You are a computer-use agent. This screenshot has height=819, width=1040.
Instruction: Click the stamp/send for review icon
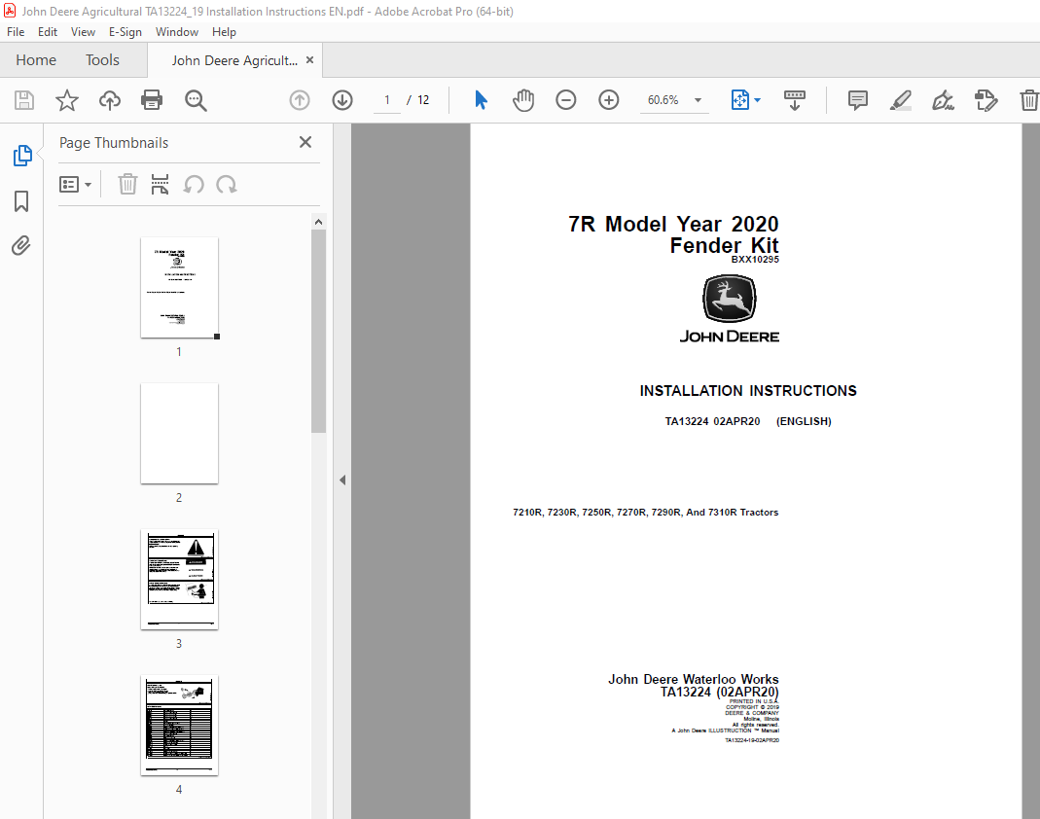[x=986, y=100]
